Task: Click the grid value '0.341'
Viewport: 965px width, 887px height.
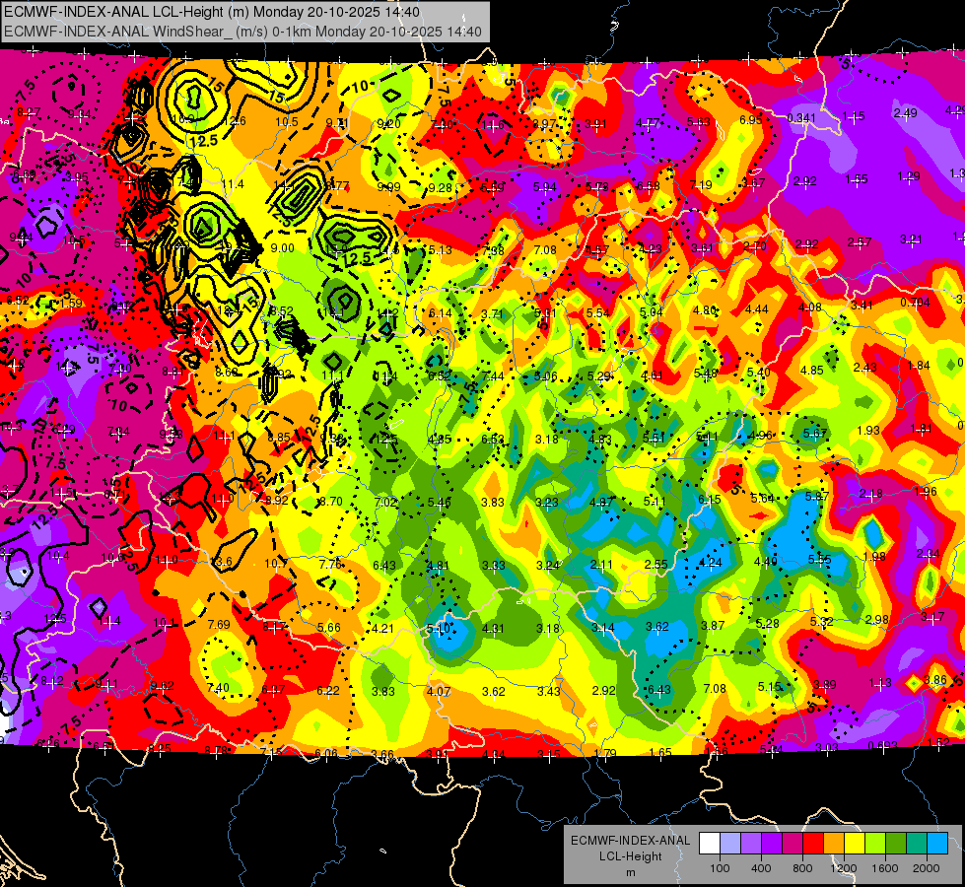Action: 801,117
